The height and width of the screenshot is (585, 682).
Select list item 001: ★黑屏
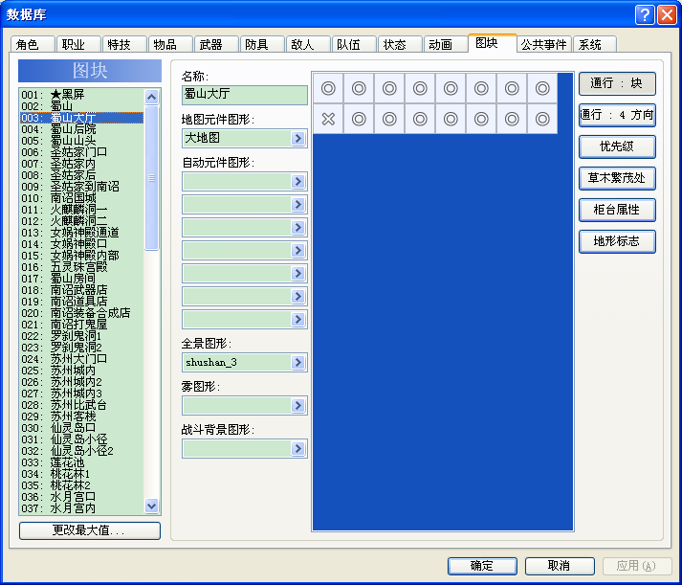pos(81,95)
